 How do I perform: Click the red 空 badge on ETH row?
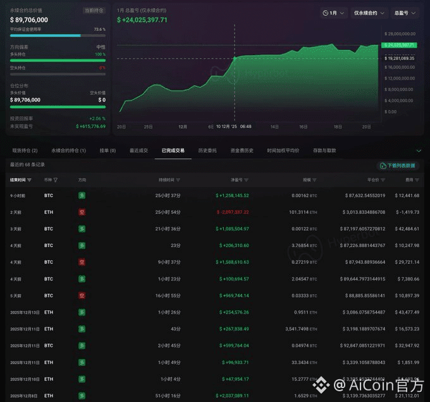[x=82, y=212]
